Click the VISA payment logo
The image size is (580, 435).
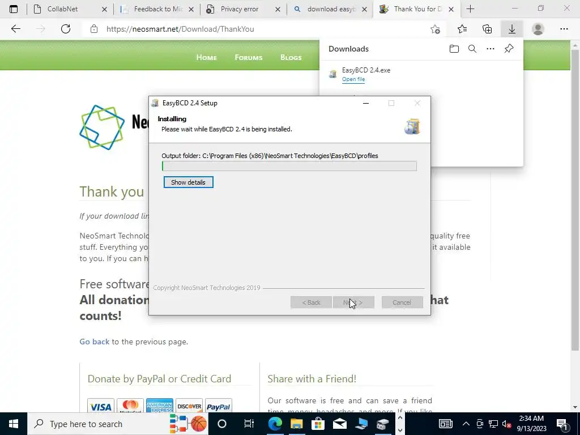pyautogui.click(x=101, y=407)
